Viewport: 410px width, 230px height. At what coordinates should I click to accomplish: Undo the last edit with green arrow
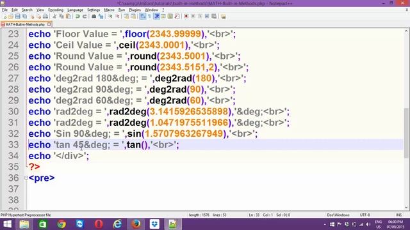[x=78, y=17]
